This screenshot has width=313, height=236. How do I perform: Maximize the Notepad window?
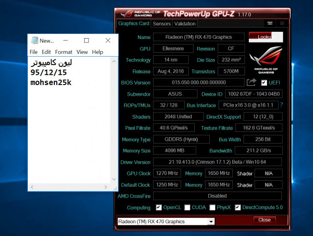pos(87,41)
